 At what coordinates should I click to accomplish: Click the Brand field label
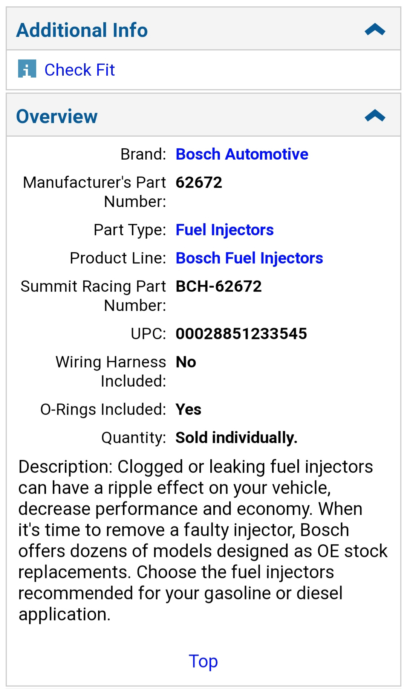pyautogui.click(x=143, y=154)
